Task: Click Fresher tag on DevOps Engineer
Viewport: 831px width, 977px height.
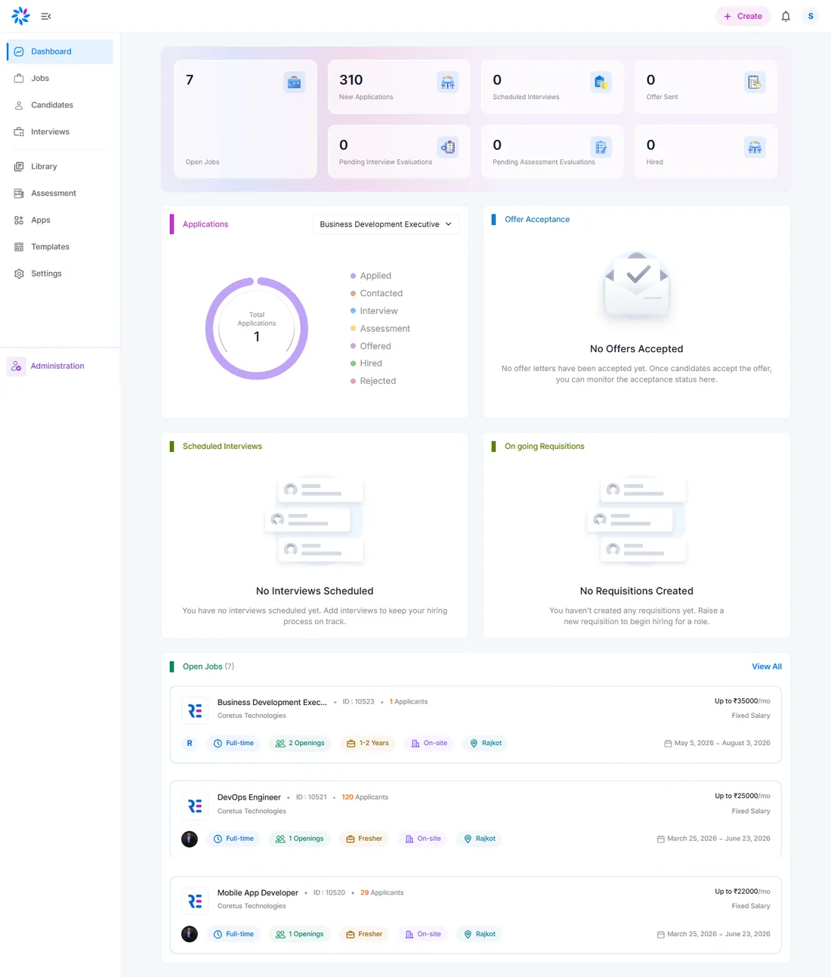Action: (x=364, y=839)
